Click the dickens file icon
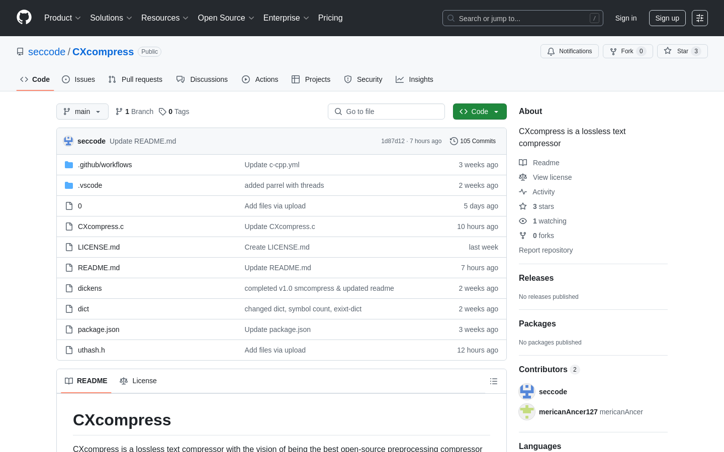Screen dimensions: 724x452 [x=69, y=288]
